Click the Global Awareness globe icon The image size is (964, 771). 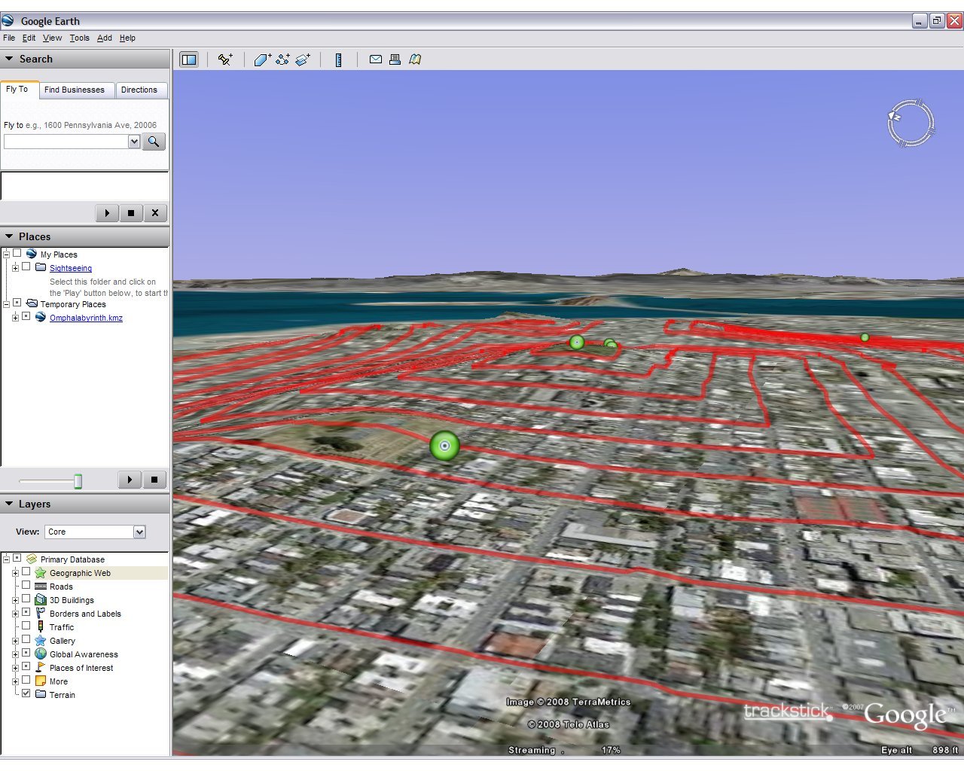click(x=41, y=654)
